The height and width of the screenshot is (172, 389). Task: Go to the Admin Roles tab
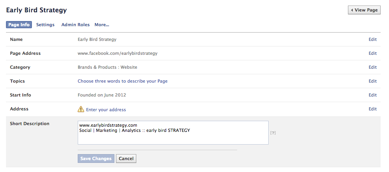75,25
